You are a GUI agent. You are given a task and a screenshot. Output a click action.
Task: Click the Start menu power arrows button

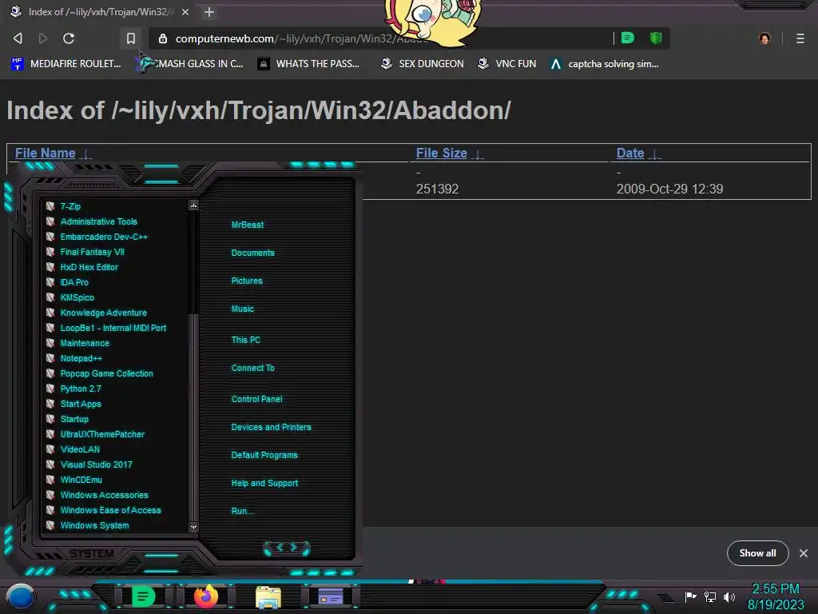[x=287, y=548]
